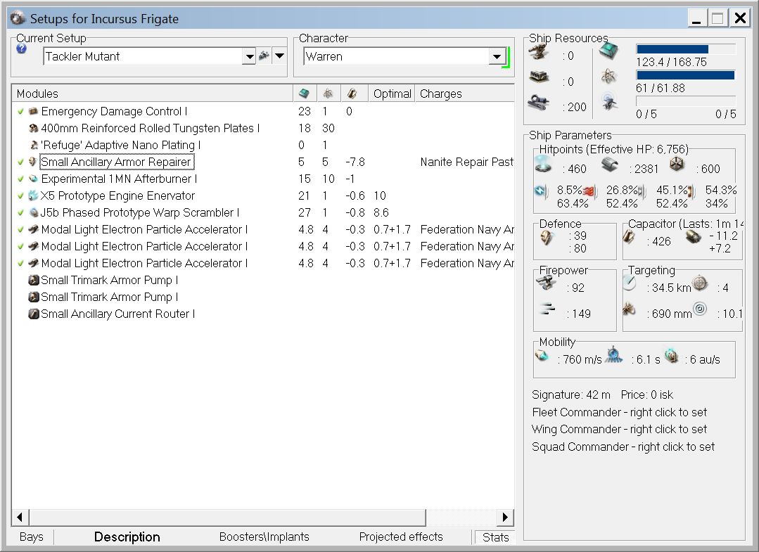Click the warp speed icon in Mobility
The height and width of the screenshot is (552, 759).
[672, 357]
